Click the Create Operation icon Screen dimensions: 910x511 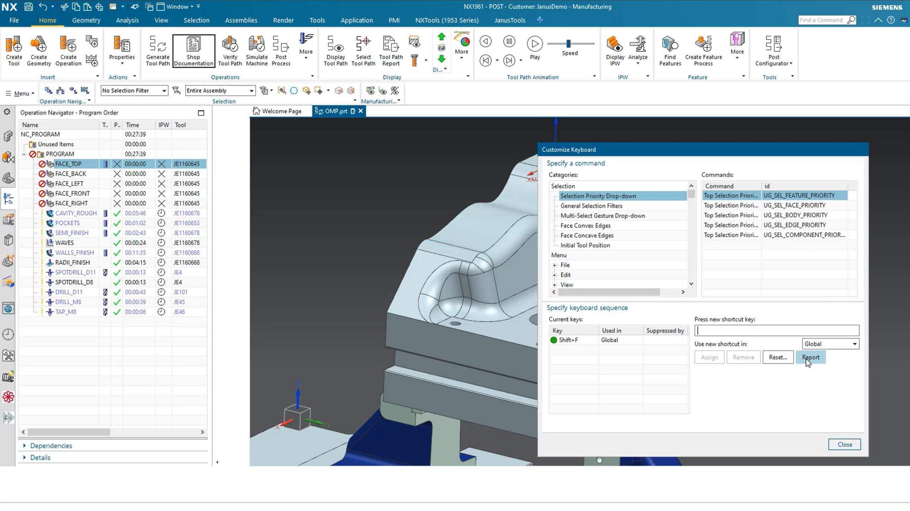(68, 50)
